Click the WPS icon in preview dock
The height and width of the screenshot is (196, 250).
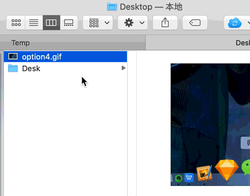click(189, 177)
